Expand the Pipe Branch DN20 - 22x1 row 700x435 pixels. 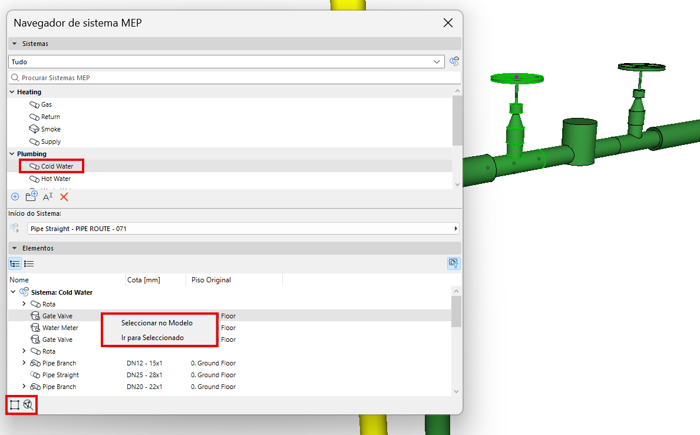[24, 387]
